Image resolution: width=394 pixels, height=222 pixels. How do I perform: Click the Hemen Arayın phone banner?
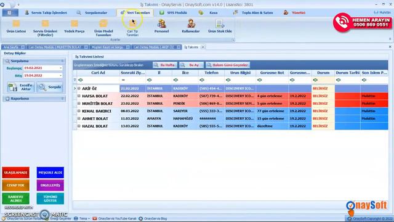tap(363, 22)
